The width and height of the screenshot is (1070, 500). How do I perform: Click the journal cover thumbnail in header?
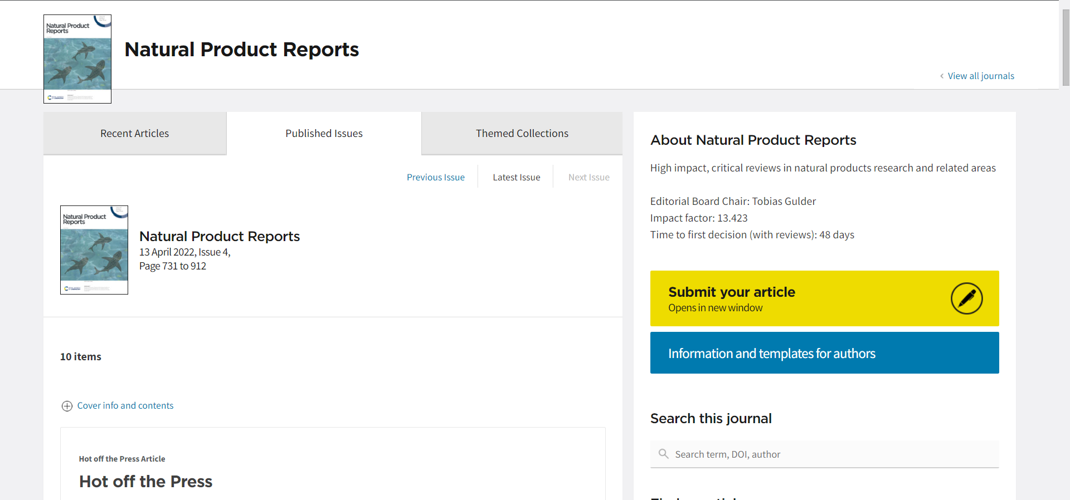77,59
